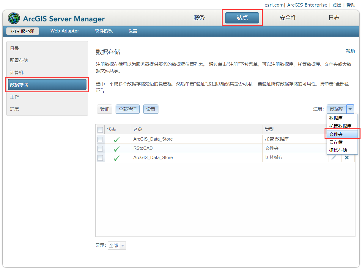The height and width of the screenshot is (268, 362).
Task: Open the Web Adaptor menu
Action: [64, 31]
